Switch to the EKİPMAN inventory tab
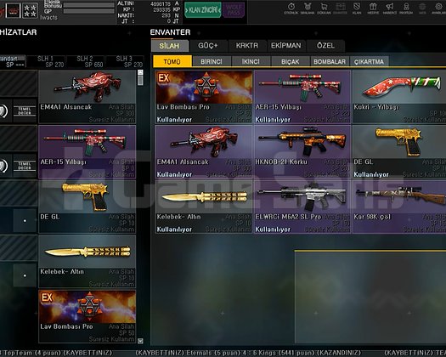This screenshot has width=446, height=357. pyautogui.click(x=285, y=46)
